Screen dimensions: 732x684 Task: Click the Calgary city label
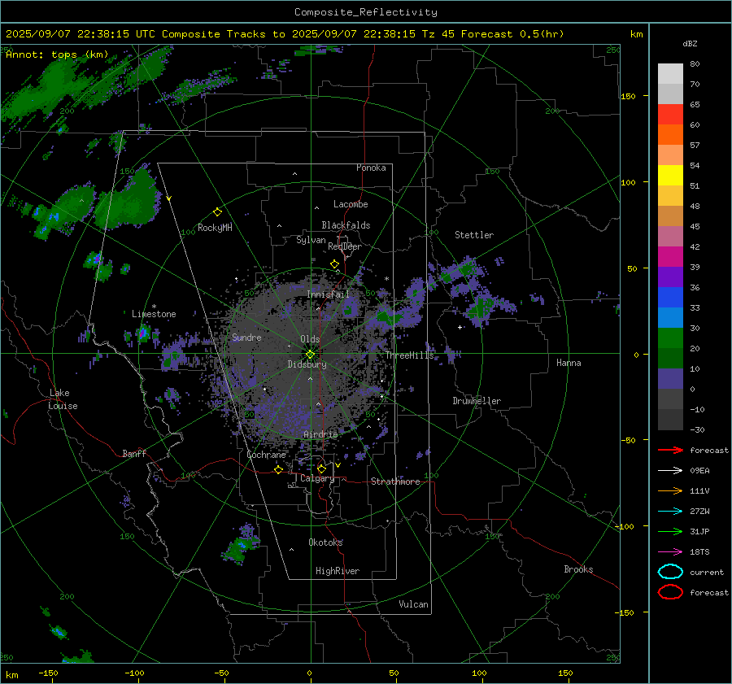click(x=317, y=478)
